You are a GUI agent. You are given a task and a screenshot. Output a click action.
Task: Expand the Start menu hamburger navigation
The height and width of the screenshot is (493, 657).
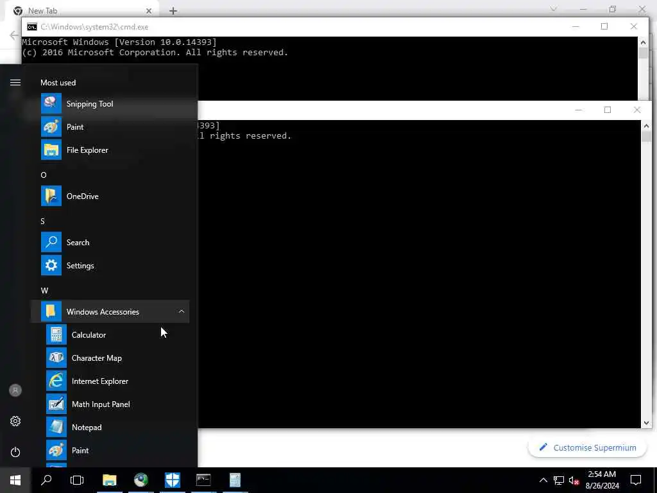(x=15, y=83)
